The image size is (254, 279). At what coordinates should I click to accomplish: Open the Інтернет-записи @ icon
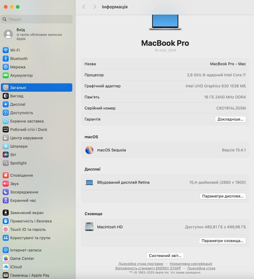click(6, 250)
